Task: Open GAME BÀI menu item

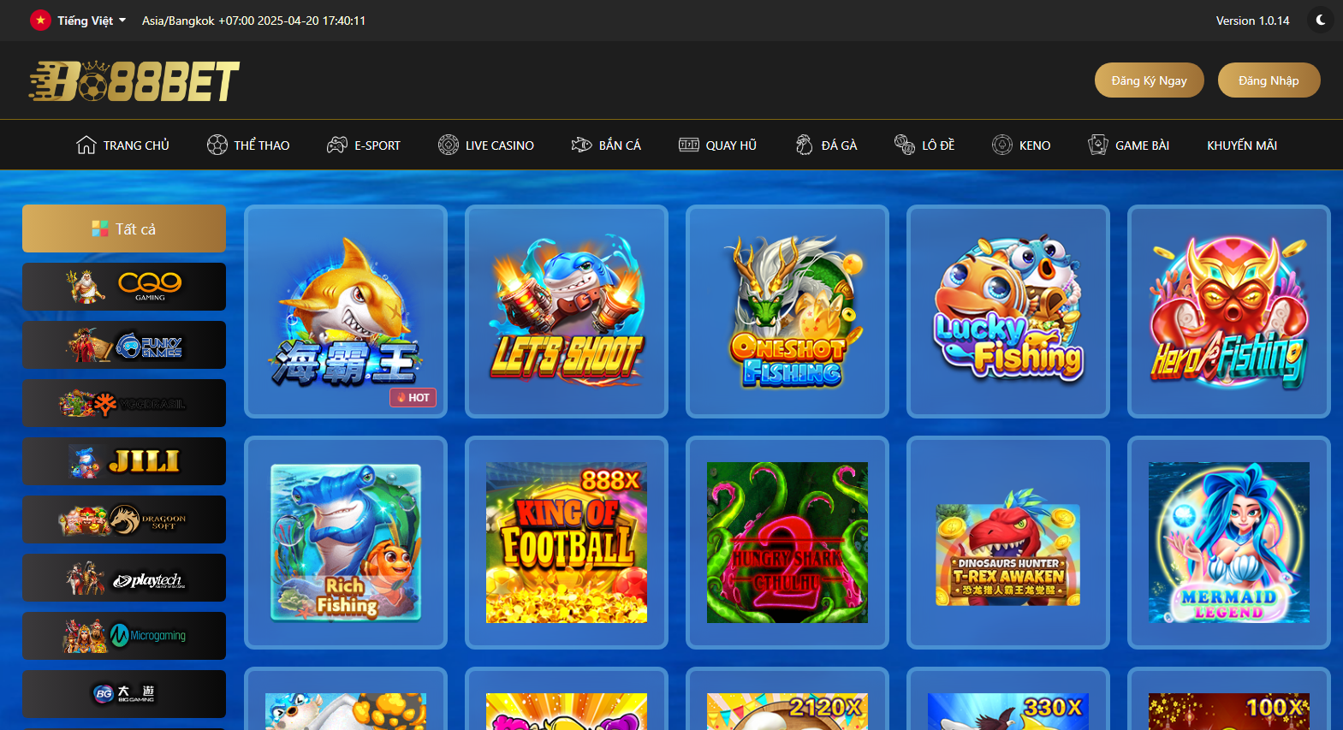Action: click(x=1128, y=145)
